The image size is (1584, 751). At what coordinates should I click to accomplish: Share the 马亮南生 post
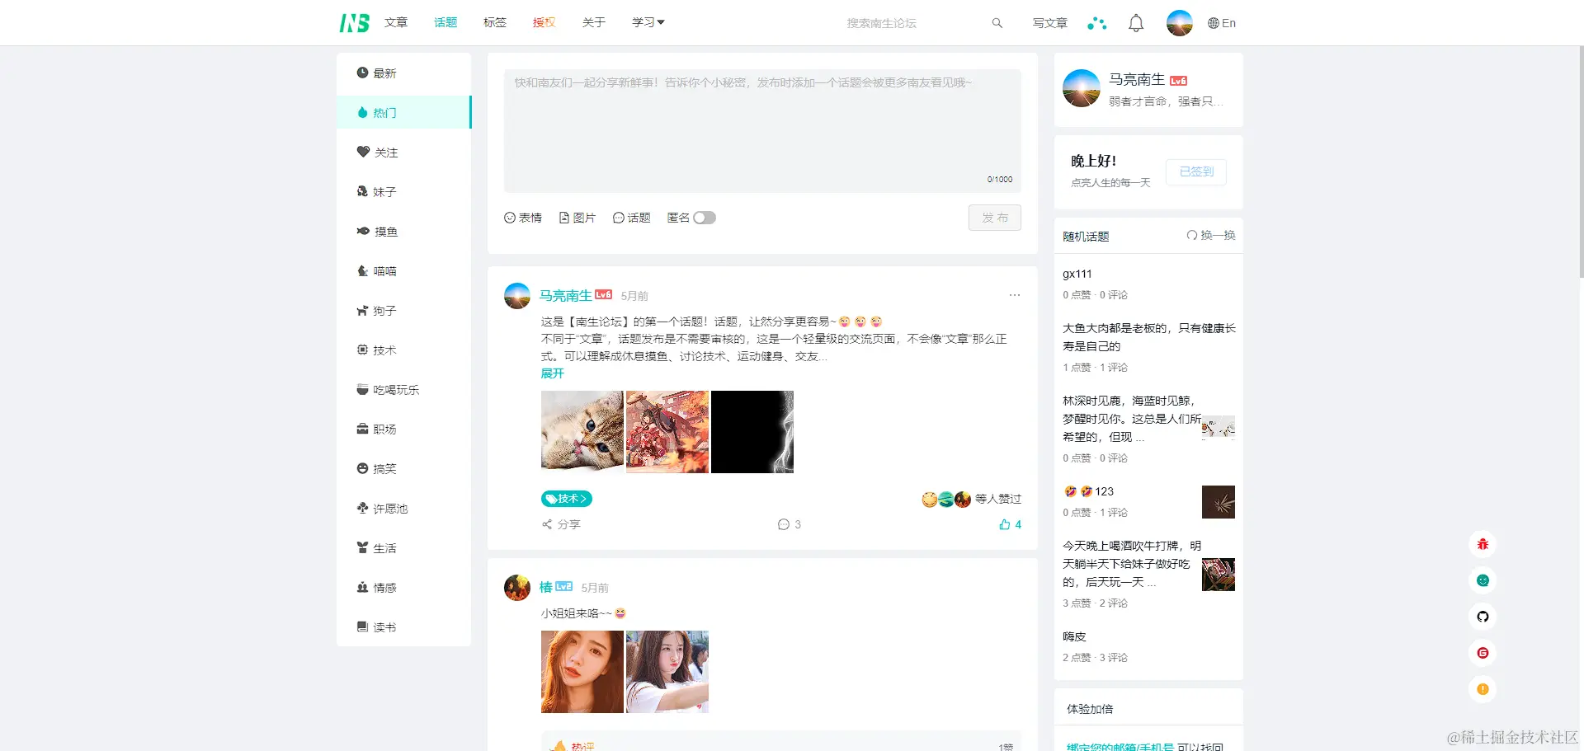561,524
